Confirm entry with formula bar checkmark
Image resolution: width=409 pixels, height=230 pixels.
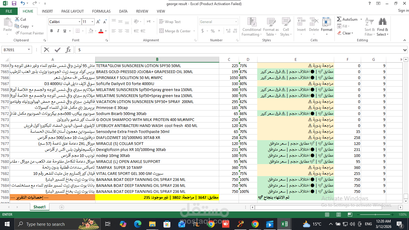click(57, 50)
